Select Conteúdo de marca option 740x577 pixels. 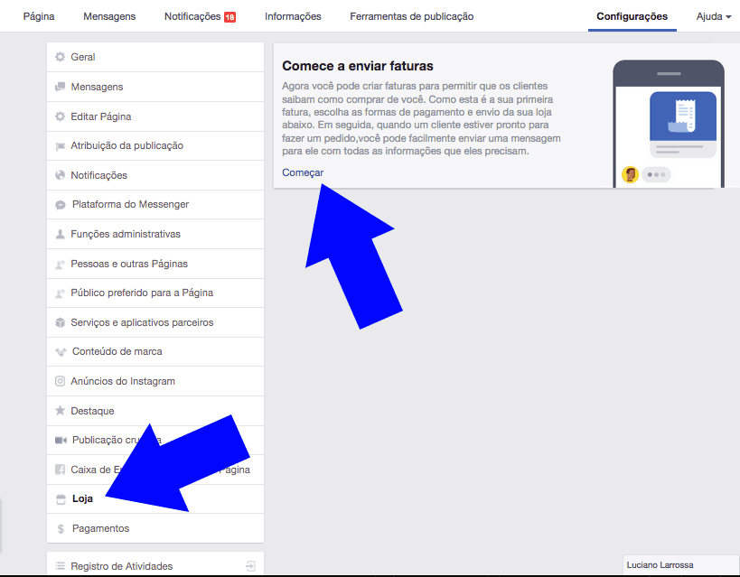point(155,352)
